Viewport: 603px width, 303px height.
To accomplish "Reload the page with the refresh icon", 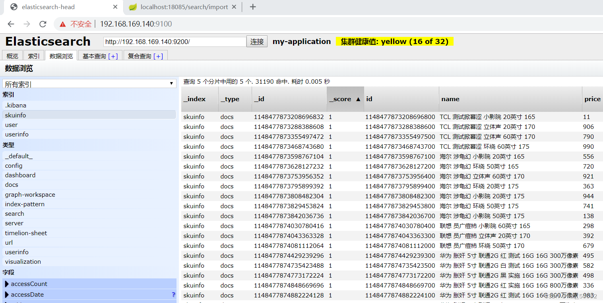I will (x=43, y=24).
